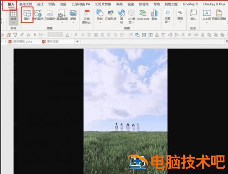Insert a chart with the 图表 icon

pyautogui.click(x=154, y=15)
